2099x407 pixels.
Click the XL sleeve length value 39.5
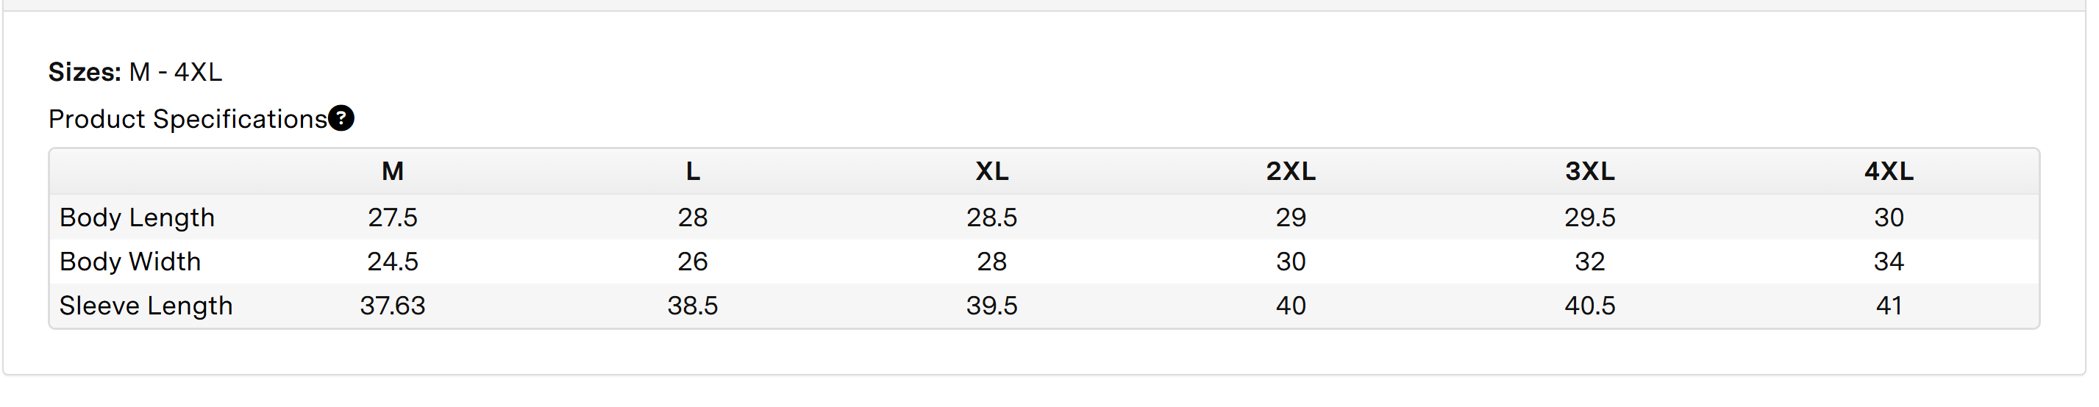point(991,306)
